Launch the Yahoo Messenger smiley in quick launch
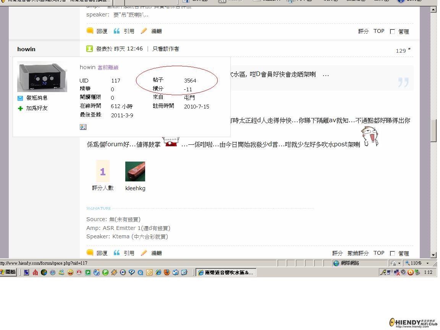This screenshot has height=330, width=440. point(70,272)
